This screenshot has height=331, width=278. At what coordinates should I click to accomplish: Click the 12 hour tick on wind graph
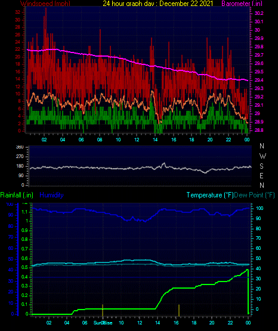point(137,140)
